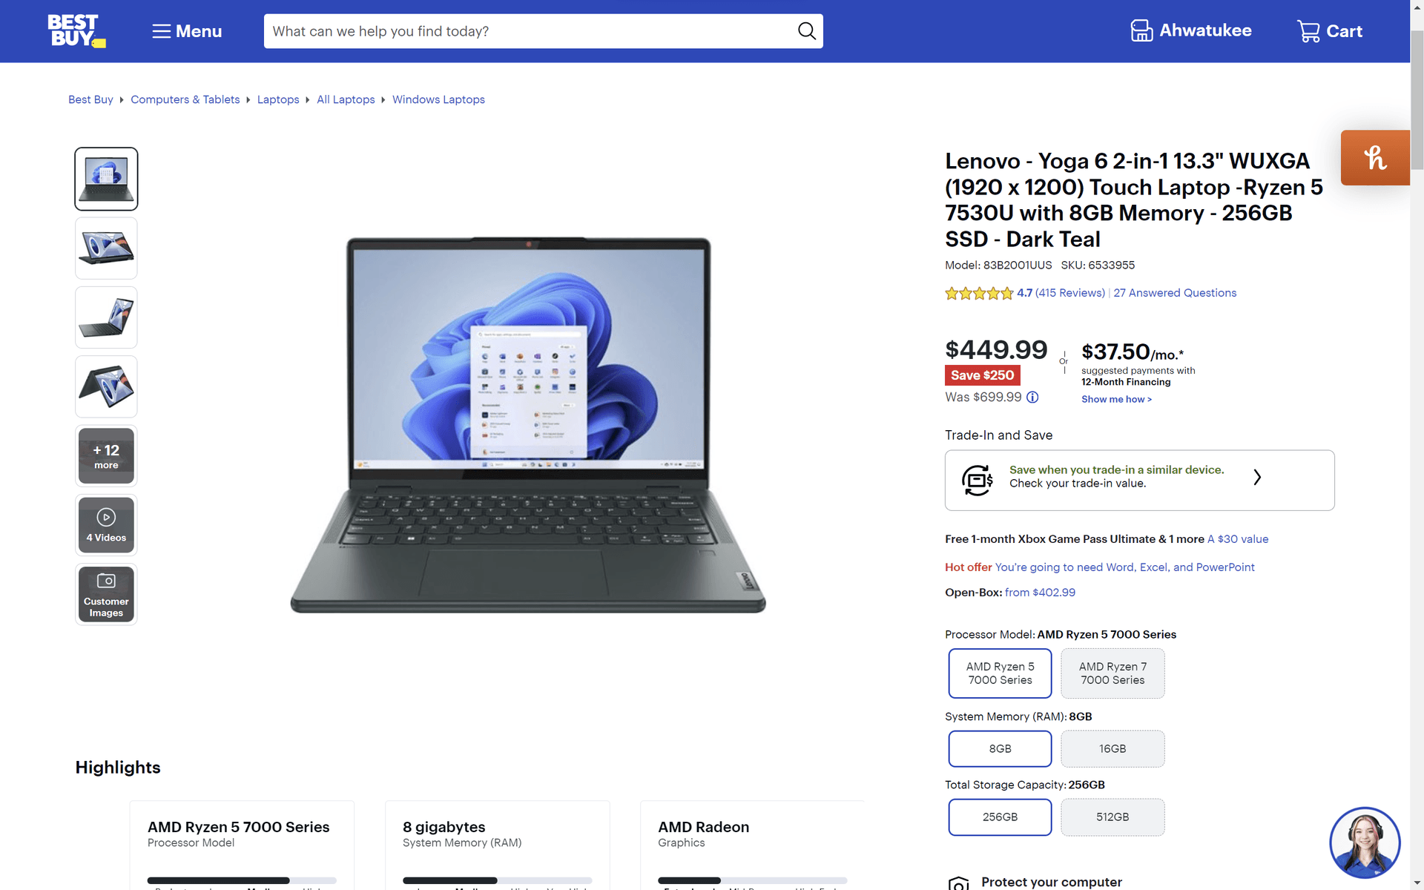The width and height of the screenshot is (1424, 890).
Task: Open Windows Laptops breadcrumb category
Action: pyautogui.click(x=439, y=99)
